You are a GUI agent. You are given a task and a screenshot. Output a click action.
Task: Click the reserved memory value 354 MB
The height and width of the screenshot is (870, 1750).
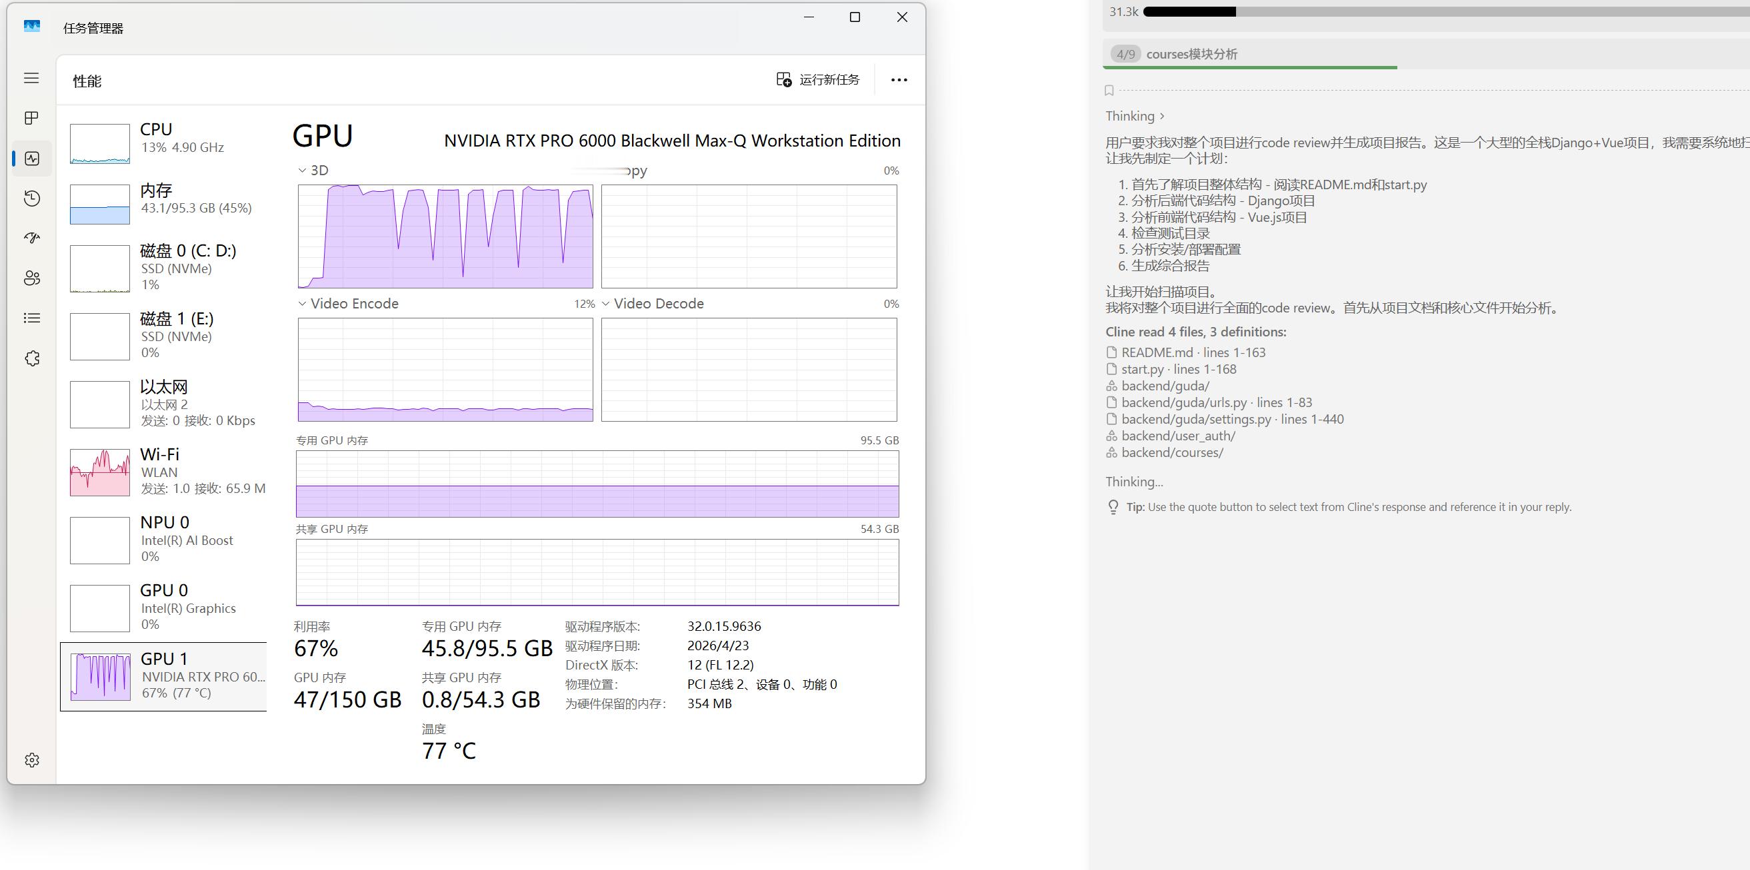[709, 703]
